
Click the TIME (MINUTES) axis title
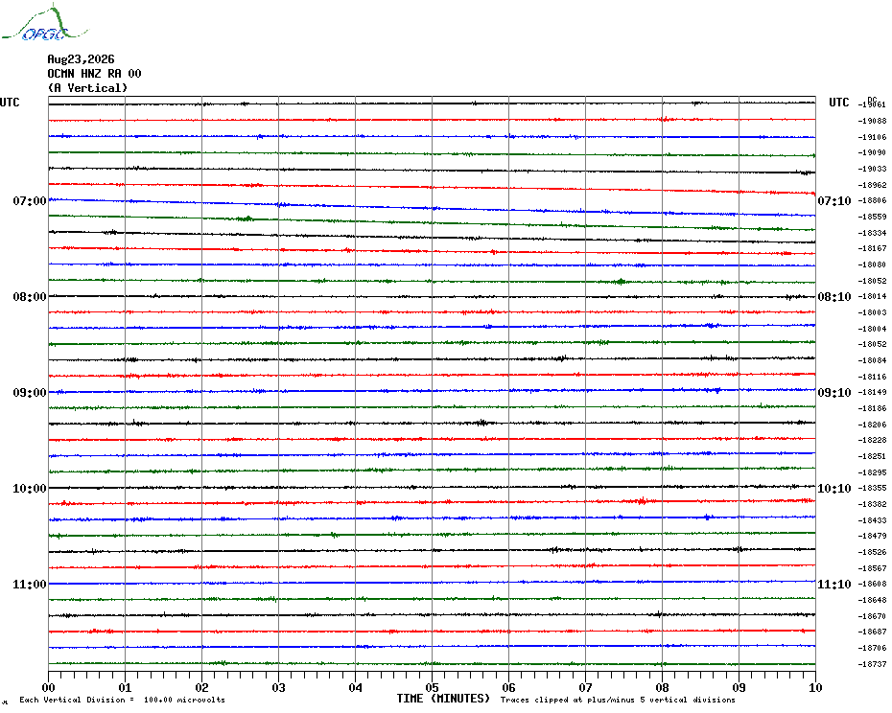coord(443,699)
